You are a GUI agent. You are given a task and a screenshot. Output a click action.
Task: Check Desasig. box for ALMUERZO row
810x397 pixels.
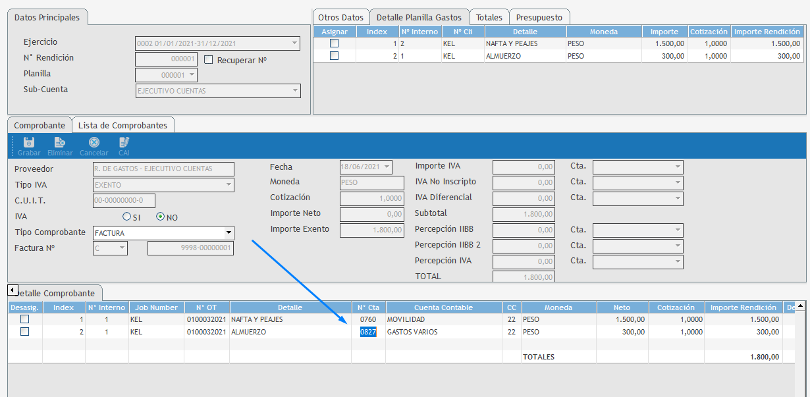pos(24,332)
